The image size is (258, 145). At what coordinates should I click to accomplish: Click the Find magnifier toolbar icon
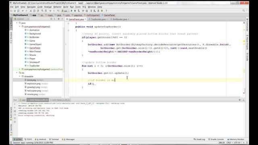[42, 11]
